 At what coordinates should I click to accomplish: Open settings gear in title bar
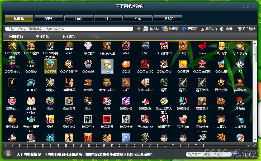coord(248,7)
